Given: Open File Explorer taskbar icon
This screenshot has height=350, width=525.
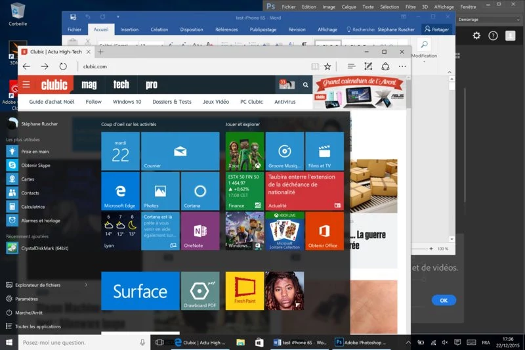Looking at the screenshot, I should (240, 342).
